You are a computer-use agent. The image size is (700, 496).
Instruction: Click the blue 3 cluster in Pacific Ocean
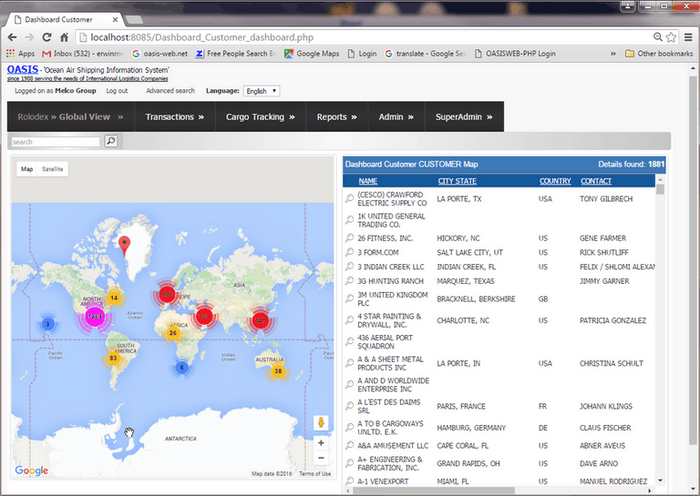pos(47,324)
